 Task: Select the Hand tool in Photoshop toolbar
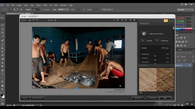click(x=2, y=85)
